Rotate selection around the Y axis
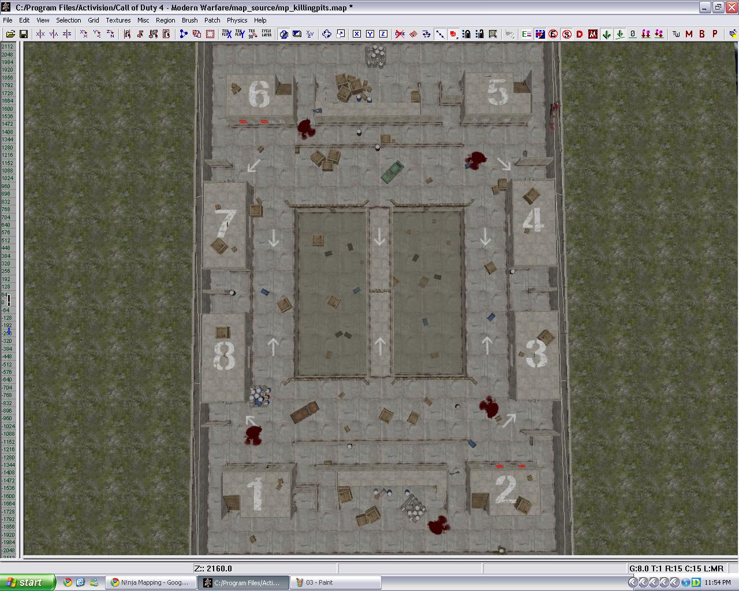This screenshot has width=739, height=591. tap(97, 34)
